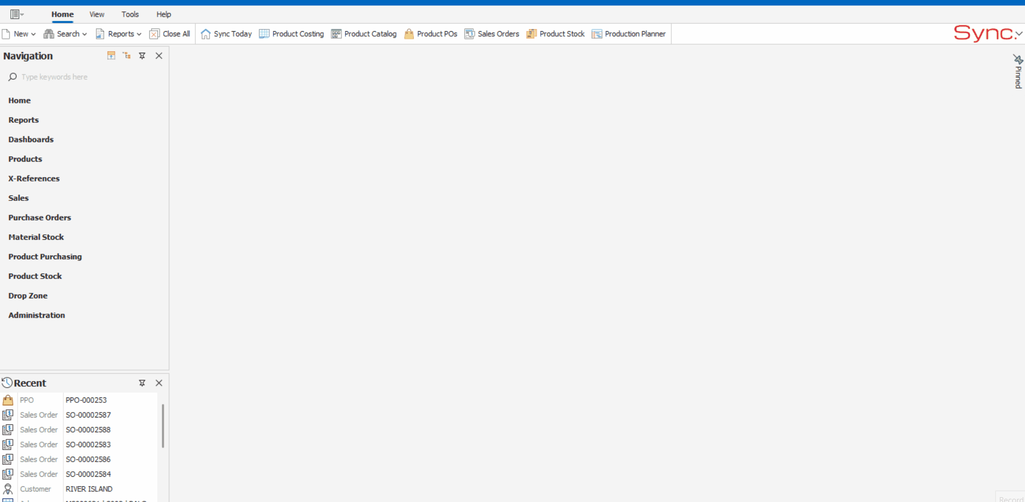Open the application menu icon

pyautogui.click(x=17, y=15)
